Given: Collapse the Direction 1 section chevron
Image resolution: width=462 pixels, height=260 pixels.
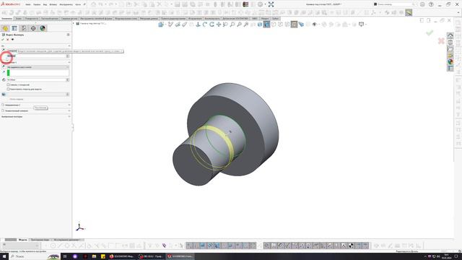Looking at the screenshot, I should tap(69, 63).
